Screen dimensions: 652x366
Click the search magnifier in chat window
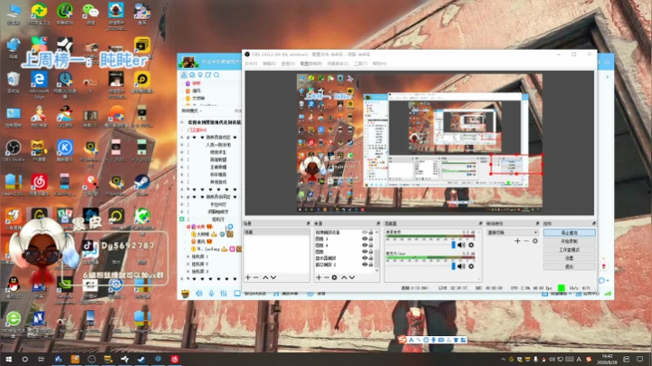216,75
